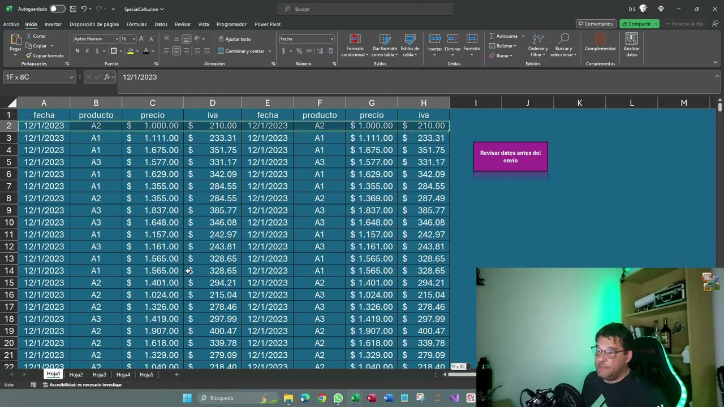Screen dimensions: 724x407
Task: Increase font size with larger A
Action: [141, 38]
